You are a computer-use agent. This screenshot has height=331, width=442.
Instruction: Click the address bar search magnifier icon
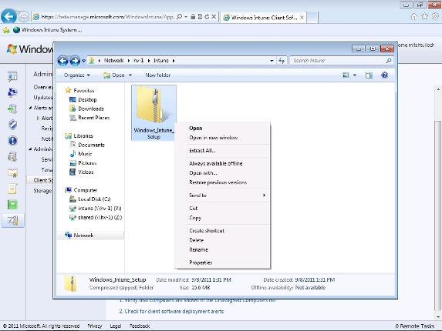coord(179,17)
